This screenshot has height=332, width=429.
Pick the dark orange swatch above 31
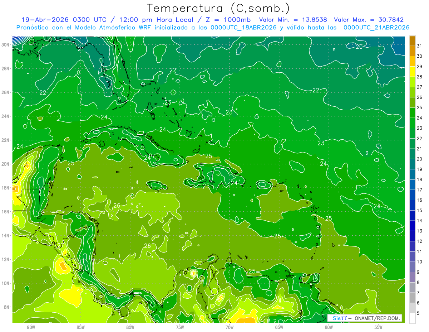[x=412, y=41]
